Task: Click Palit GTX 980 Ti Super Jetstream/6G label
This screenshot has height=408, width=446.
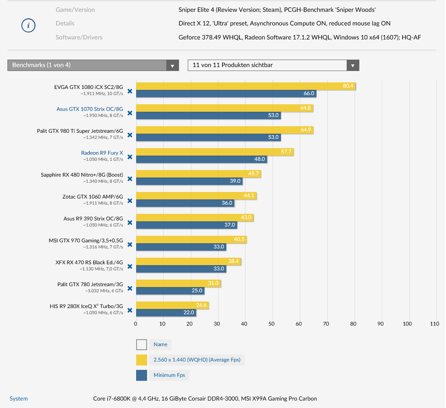Action: click(80, 131)
